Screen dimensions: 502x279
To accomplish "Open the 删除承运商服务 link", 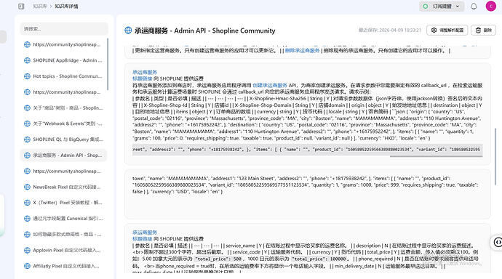I will coord(302,50).
